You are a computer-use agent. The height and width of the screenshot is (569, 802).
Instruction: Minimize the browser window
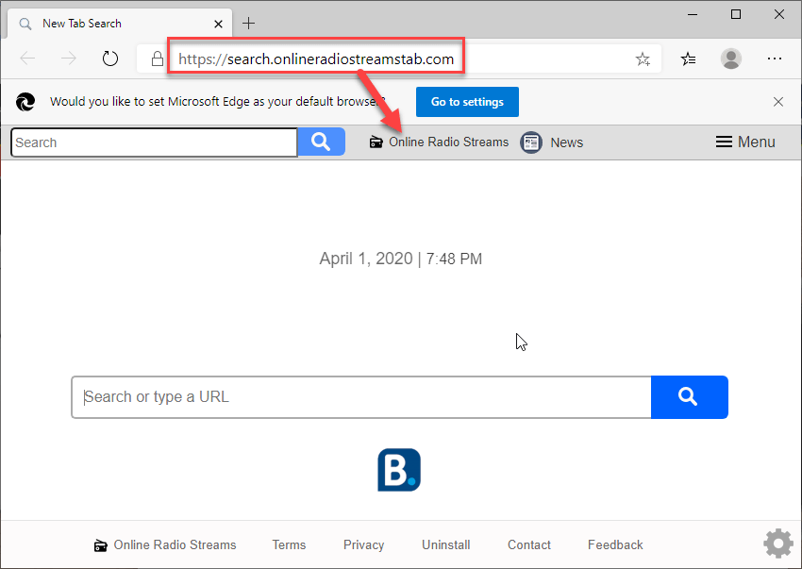pos(693,14)
